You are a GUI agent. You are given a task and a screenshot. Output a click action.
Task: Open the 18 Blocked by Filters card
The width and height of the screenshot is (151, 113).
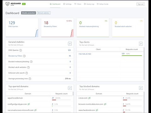coord(57,28)
